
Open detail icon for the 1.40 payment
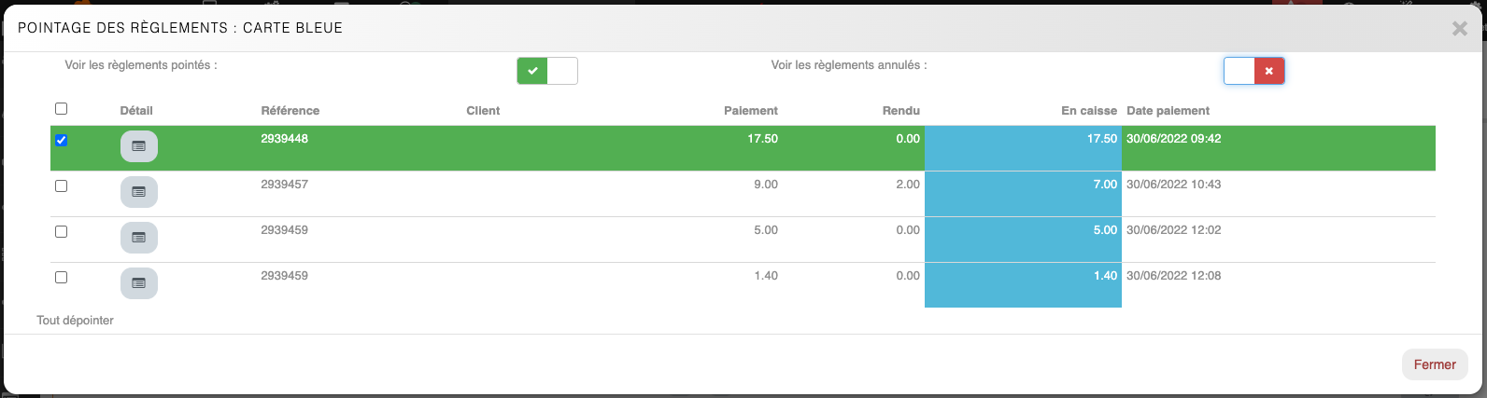click(138, 283)
